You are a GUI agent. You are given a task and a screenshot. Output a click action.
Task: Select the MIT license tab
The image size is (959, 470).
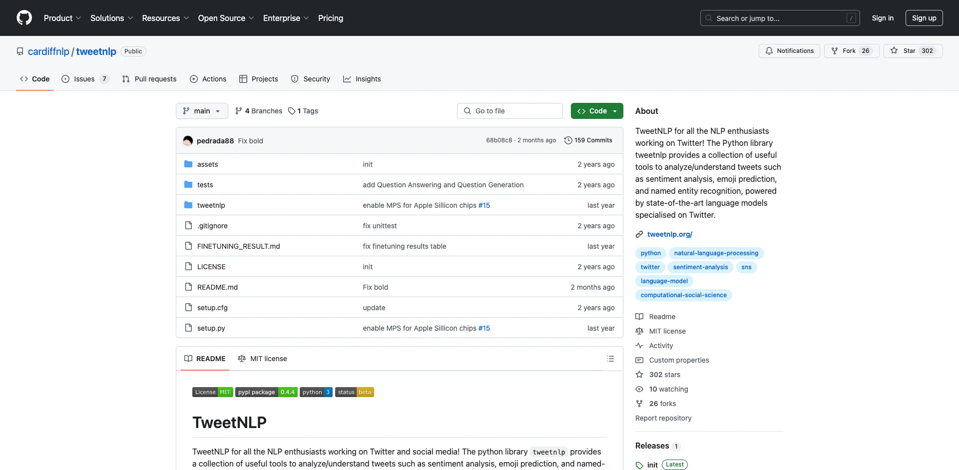click(262, 359)
